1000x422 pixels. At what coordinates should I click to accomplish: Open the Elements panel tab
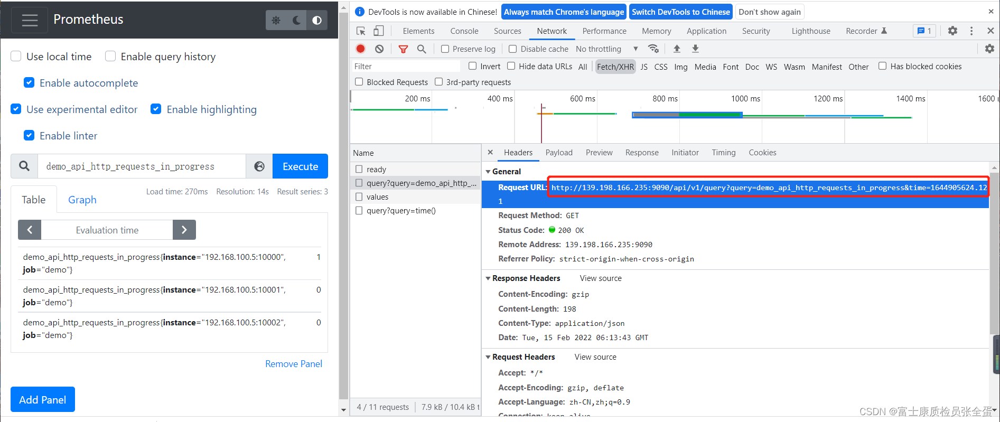[418, 31]
